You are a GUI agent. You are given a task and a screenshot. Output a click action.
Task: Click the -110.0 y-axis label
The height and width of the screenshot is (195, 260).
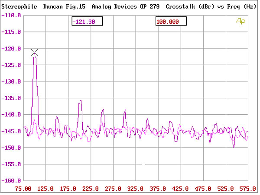point(11,16)
